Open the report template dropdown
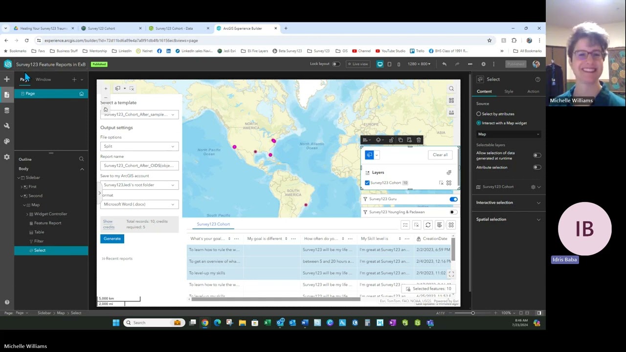This screenshot has width=626, height=352. [139, 114]
